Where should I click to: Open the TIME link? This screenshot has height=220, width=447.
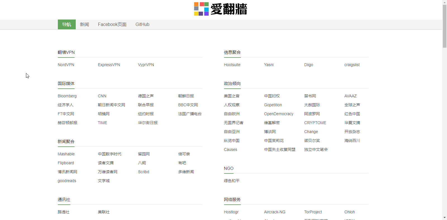tap(103, 123)
